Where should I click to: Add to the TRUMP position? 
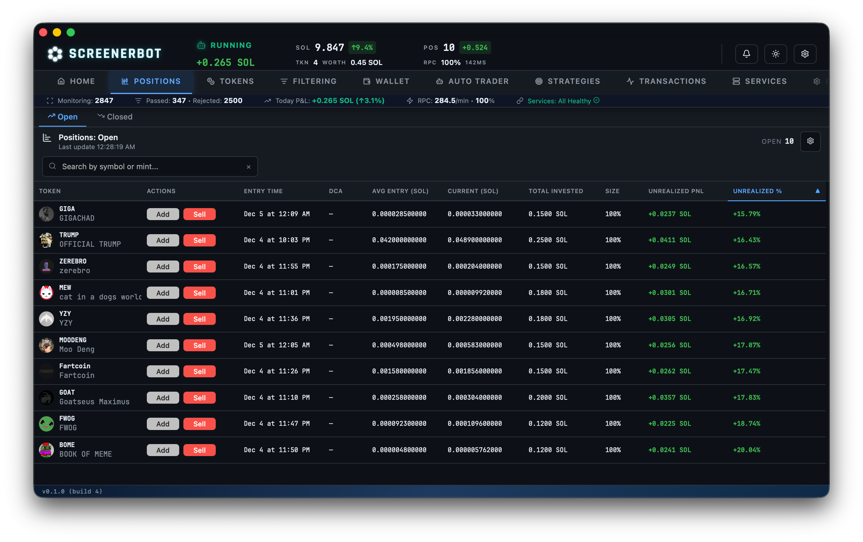(163, 240)
